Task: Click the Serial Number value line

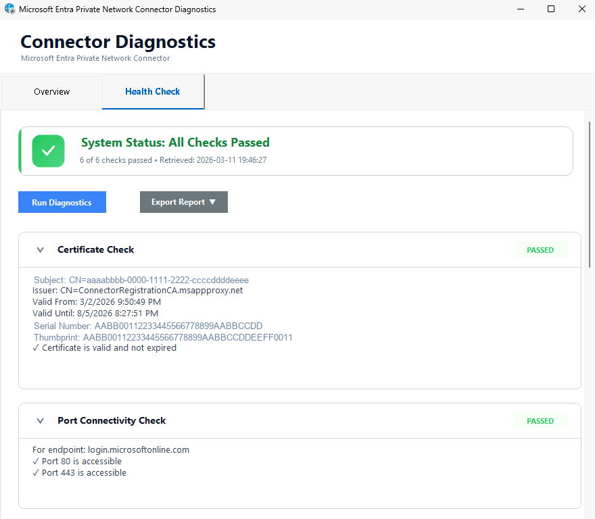Action: point(148,326)
